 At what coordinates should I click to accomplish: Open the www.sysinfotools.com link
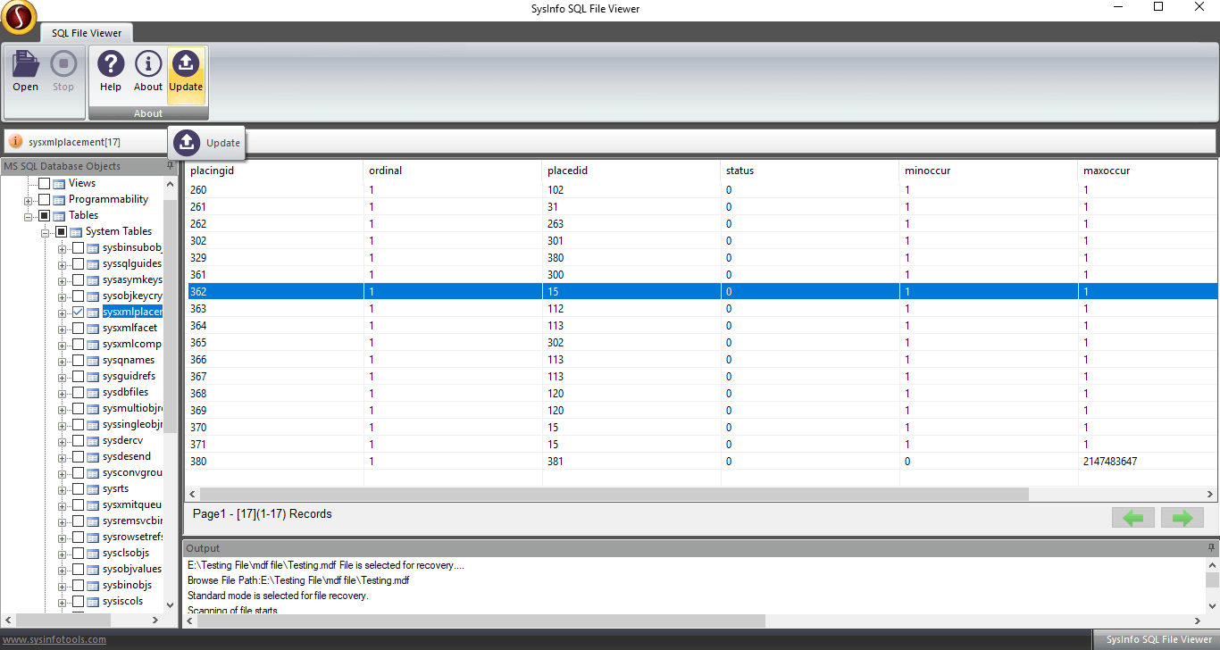(53, 639)
